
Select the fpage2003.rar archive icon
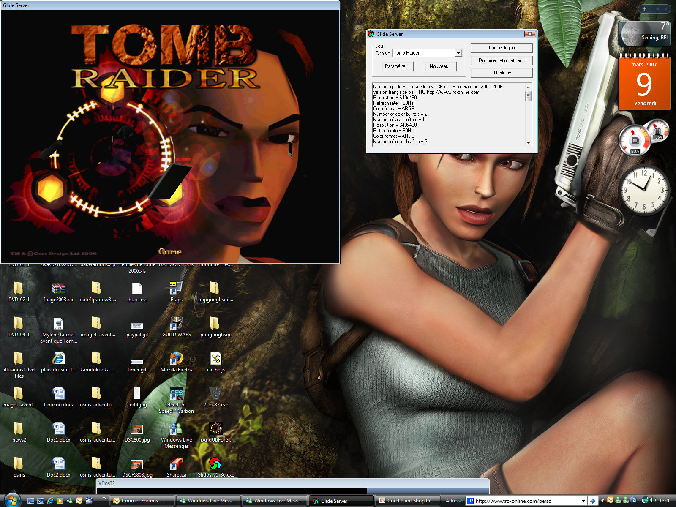(58, 292)
